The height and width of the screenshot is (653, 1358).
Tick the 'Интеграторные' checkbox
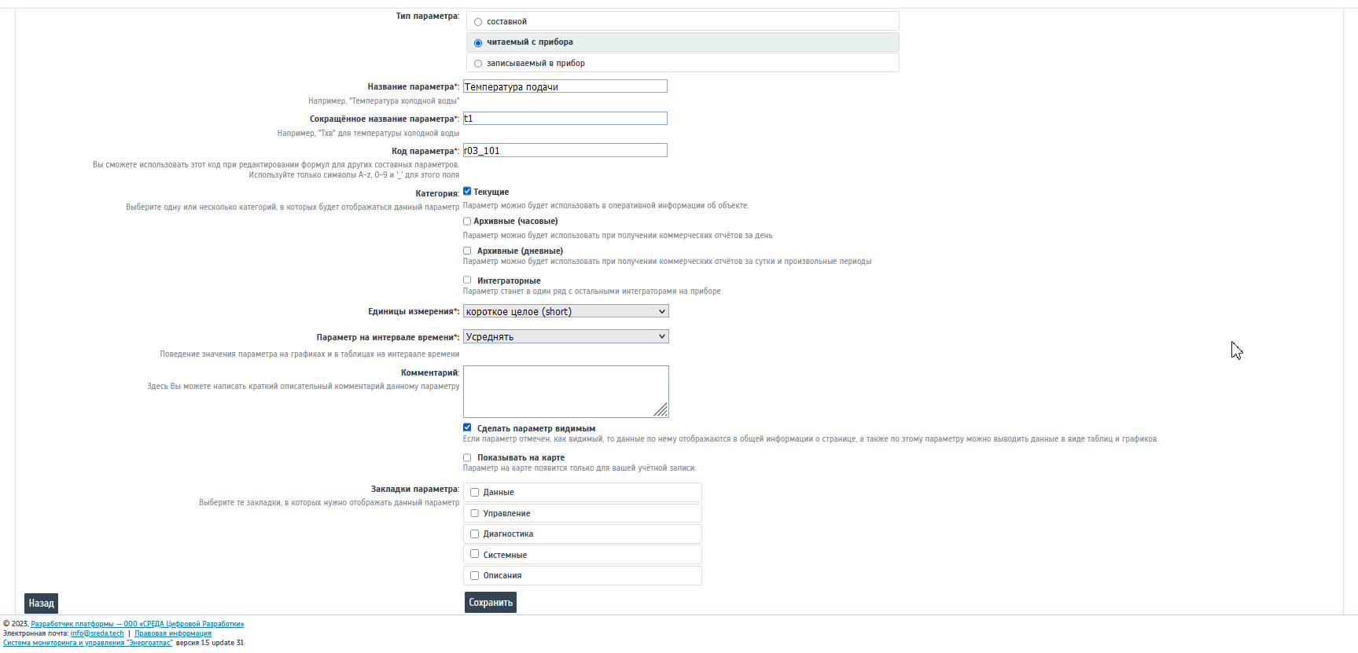pyautogui.click(x=467, y=280)
